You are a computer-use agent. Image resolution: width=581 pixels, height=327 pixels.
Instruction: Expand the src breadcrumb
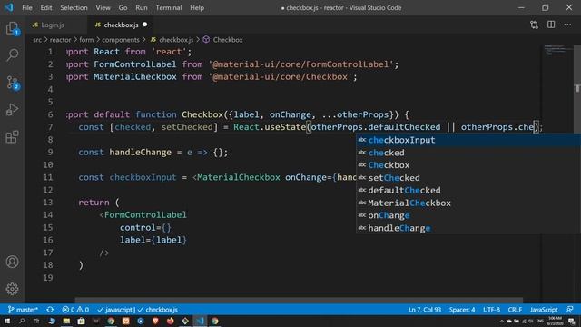(37, 40)
